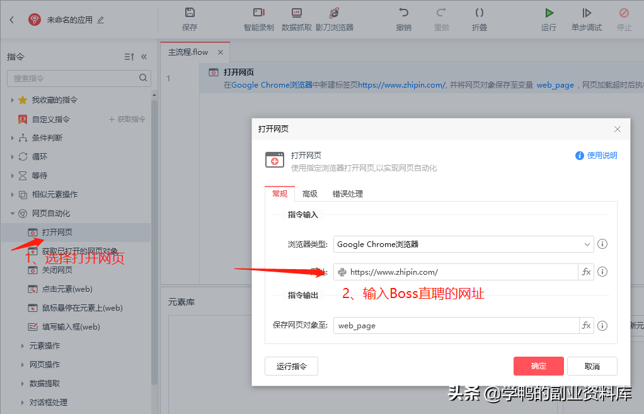Screen dimensions: 644x414
Task: Switch to the 主流程.flow tab
Action: (188, 52)
